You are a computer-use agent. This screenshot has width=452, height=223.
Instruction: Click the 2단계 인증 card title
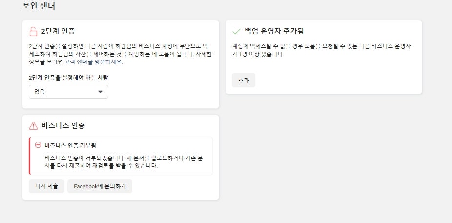coord(58,31)
